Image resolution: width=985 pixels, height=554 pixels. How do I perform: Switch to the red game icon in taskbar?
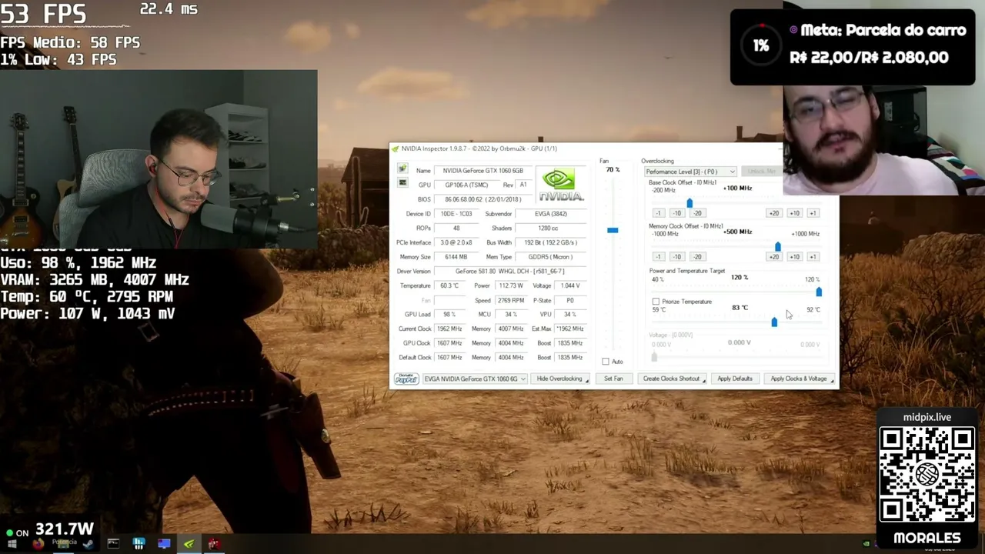click(214, 545)
